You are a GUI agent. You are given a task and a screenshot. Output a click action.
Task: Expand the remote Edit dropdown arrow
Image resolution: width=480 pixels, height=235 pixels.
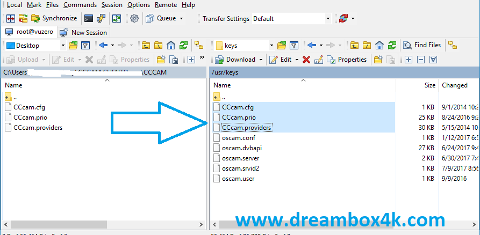[x=297, y=60]
